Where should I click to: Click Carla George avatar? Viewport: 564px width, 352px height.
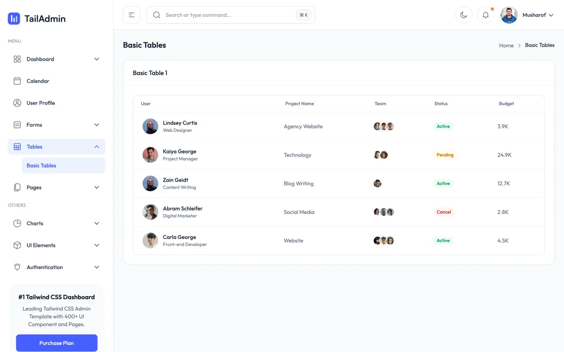tap(150, 241)
